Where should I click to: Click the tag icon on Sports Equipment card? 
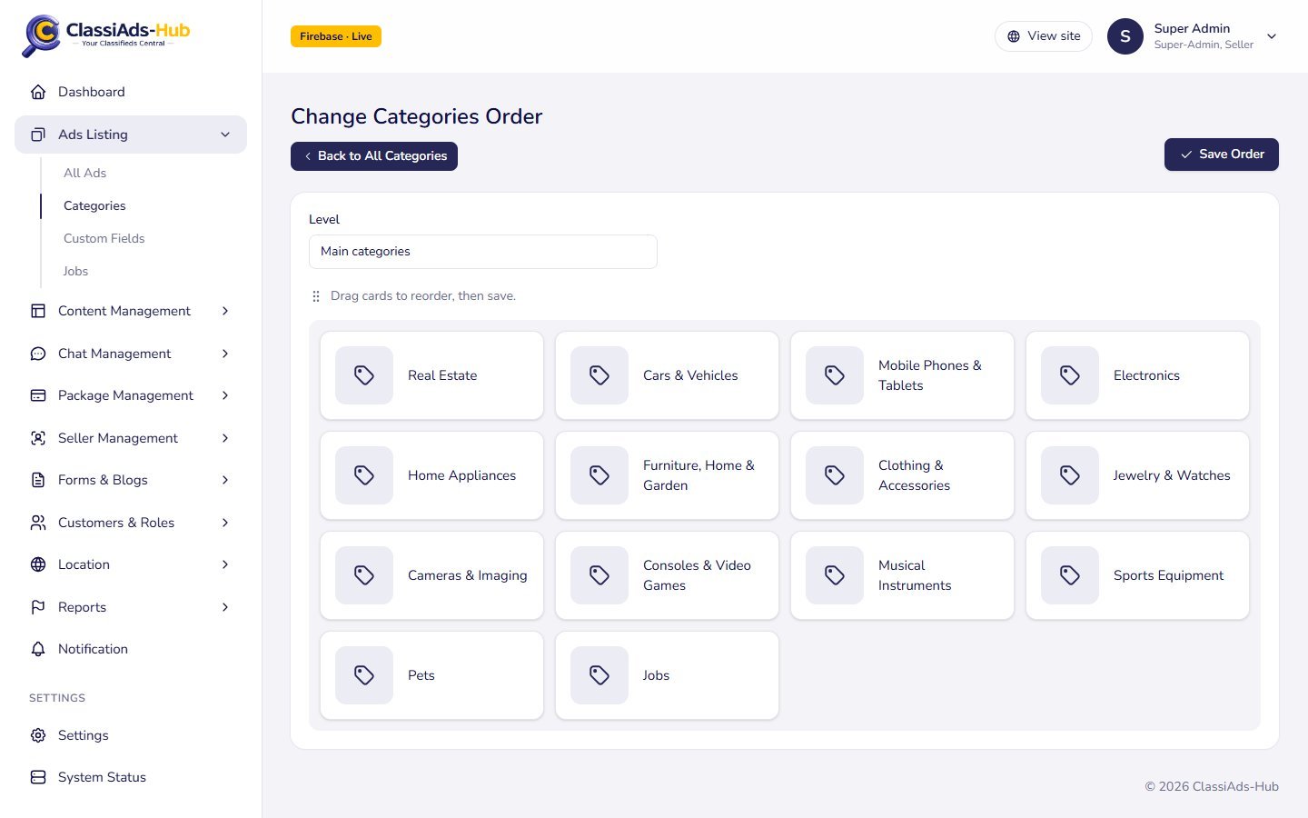click(x=1070, y=575)
